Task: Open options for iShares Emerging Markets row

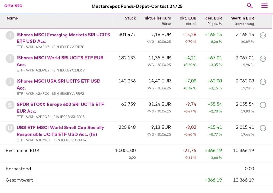Action: pos(263,35)
